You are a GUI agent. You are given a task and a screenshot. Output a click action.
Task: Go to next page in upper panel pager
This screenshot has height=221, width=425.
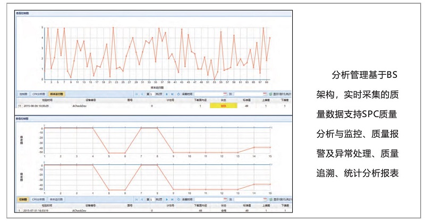point(167,94)
